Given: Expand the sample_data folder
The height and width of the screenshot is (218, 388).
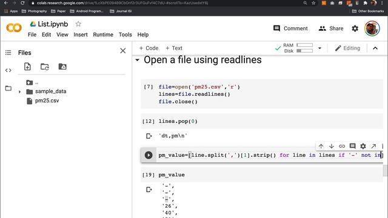Looking at the screenshot, I should coord(19,91).
